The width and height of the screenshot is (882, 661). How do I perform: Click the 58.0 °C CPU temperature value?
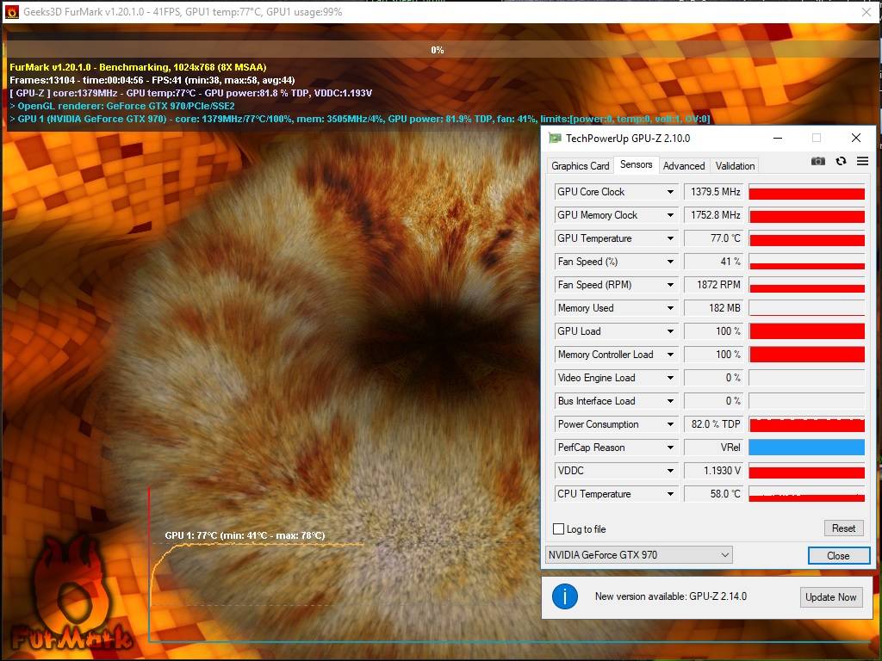(713, 494)
